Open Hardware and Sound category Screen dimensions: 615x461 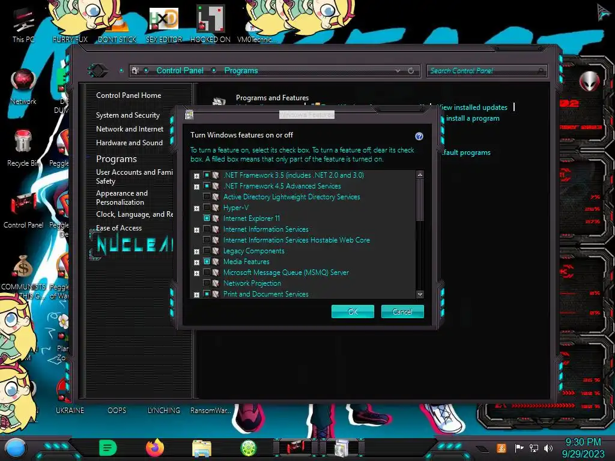[129, 143]
